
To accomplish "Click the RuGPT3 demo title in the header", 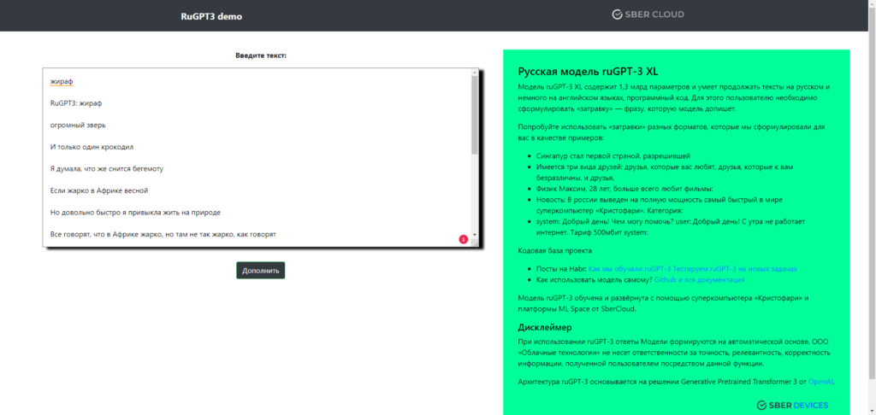I will tap(211, 16).
